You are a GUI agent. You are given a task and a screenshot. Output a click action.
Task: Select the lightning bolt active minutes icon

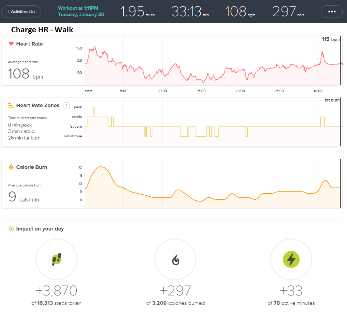291,259
